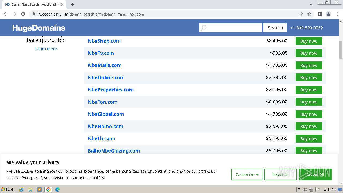343x193 pixels.
Task: Click the browser forward arrow
Action: point(14,14)
